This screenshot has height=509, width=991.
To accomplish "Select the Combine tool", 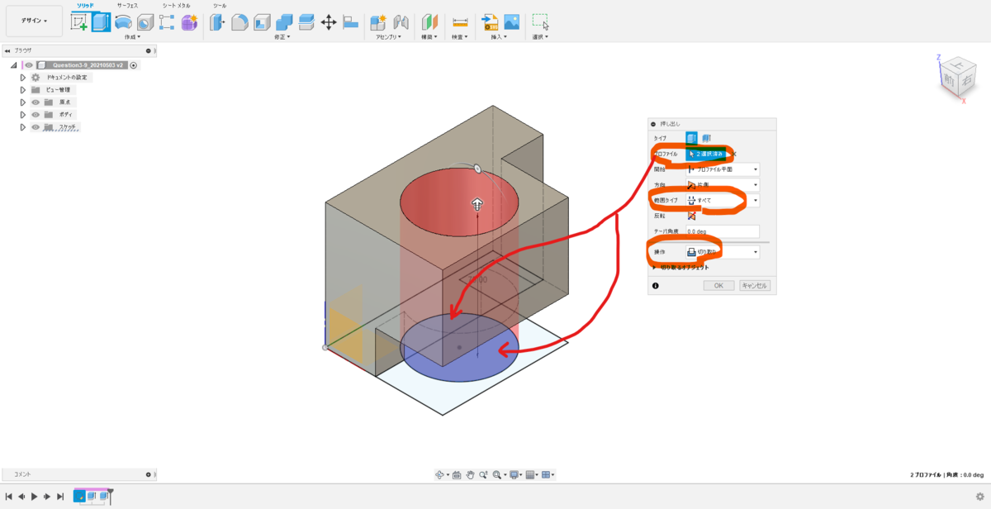I will coord(284,22).
